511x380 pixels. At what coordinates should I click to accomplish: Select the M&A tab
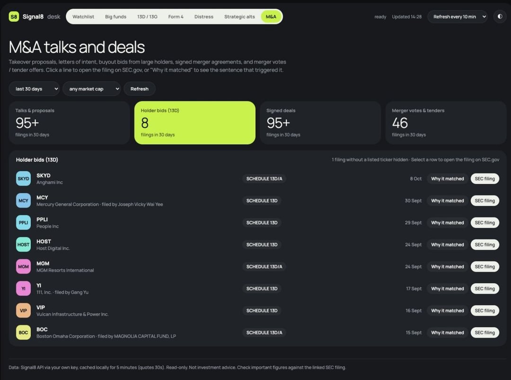pyautogui.click(x=271, y=17)
